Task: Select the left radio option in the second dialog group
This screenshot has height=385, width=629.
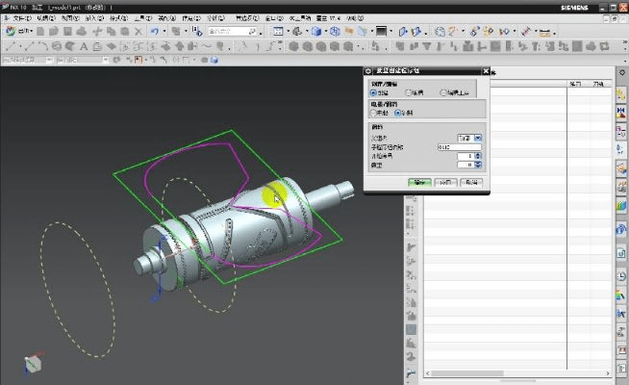Action: pos(374,114)
